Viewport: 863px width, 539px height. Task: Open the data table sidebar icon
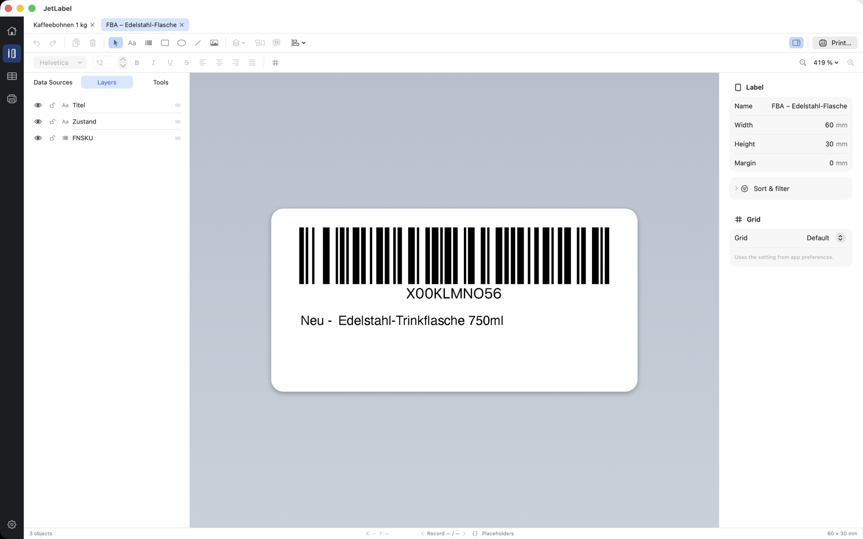[x=12, y=76]
